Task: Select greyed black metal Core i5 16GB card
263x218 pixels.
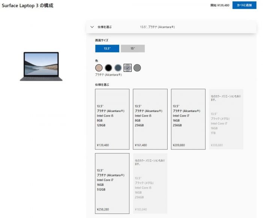Action: pos(150,184)
